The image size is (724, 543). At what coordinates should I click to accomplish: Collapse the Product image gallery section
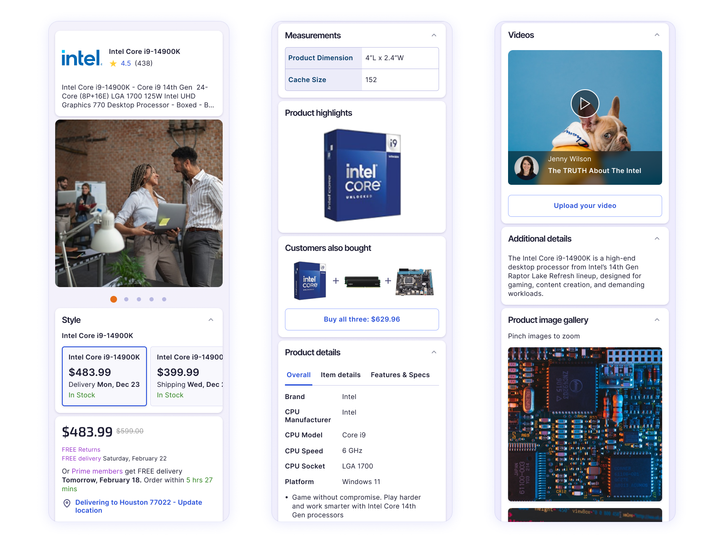coord(657,320)
